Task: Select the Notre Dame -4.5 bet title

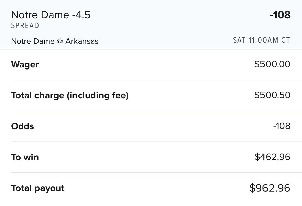Action: [51, 15]
